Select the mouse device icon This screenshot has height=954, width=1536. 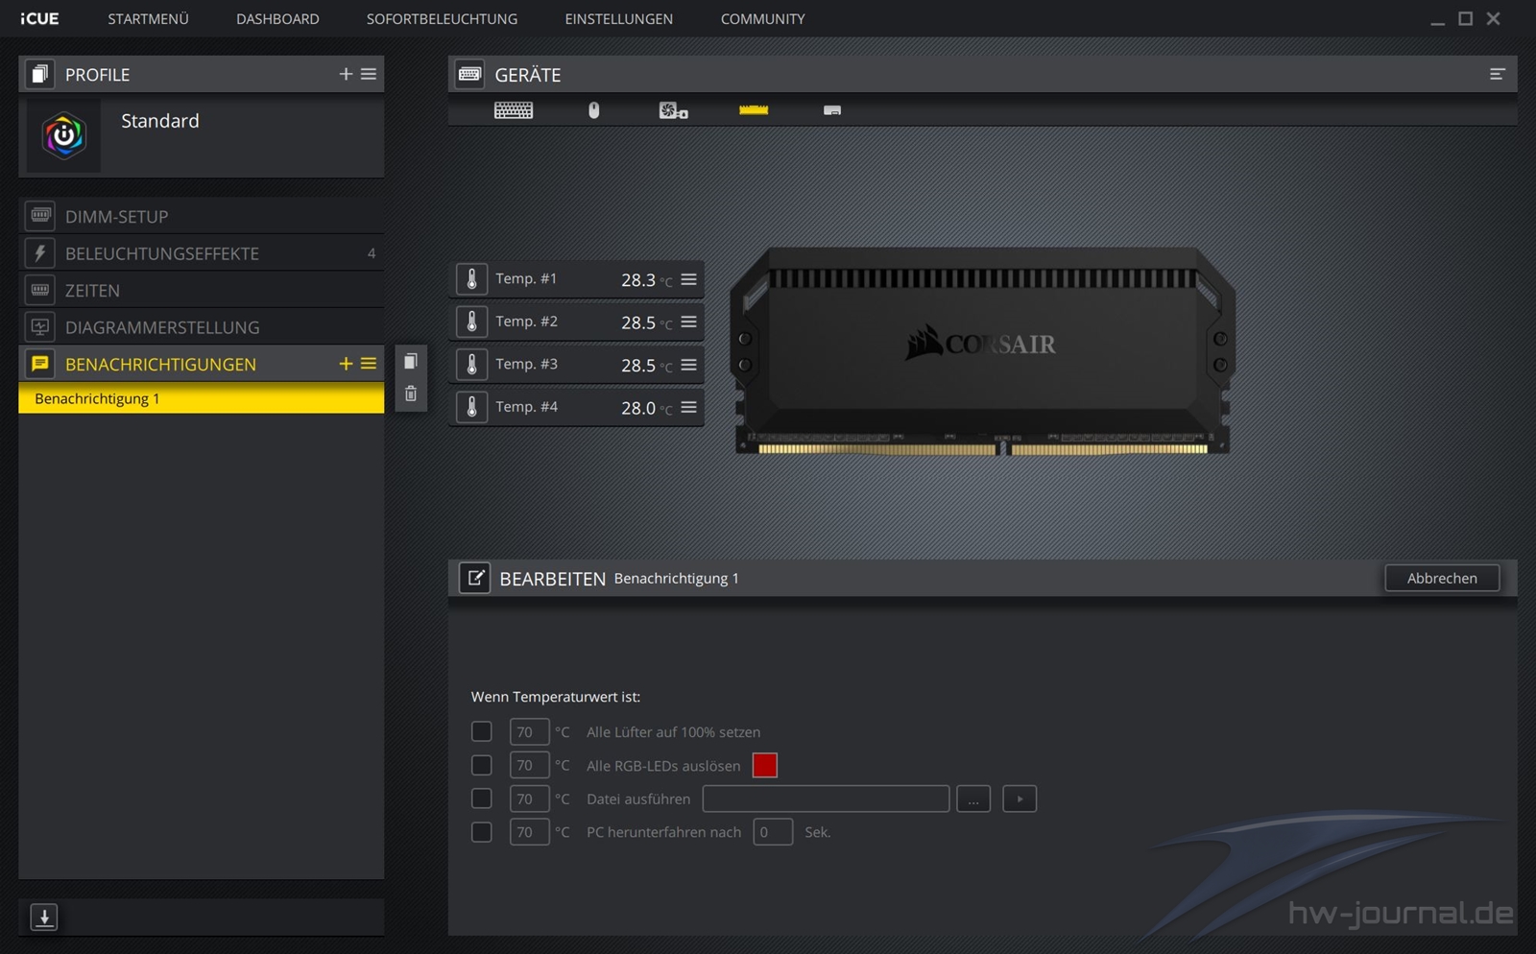(x=593, y=110)
